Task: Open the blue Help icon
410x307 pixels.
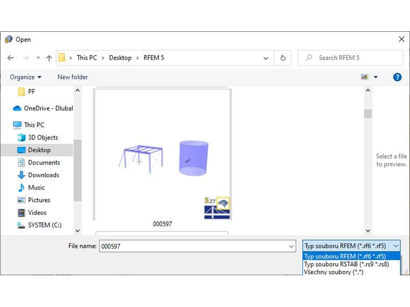Action: [x=397, y=77]
